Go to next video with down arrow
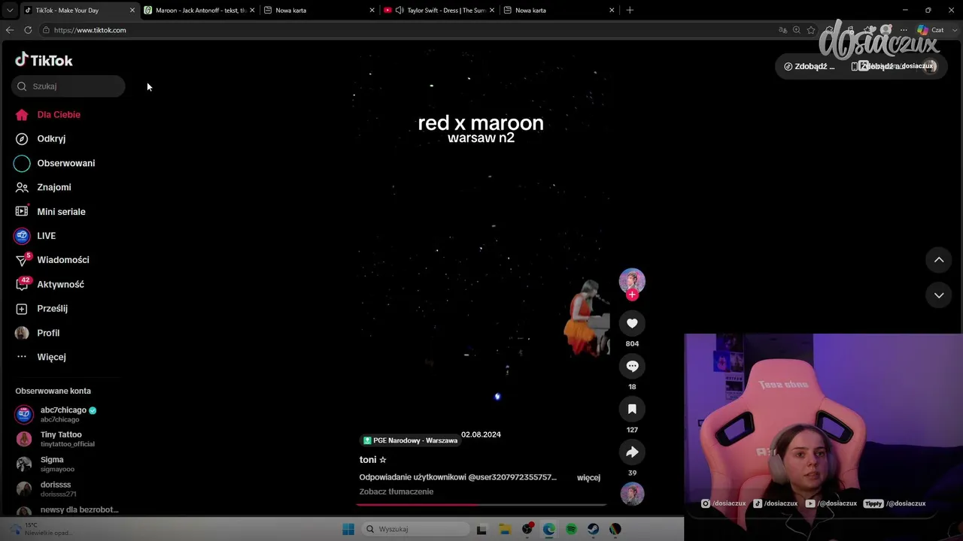The image size is (963, 541). (939, 295)
